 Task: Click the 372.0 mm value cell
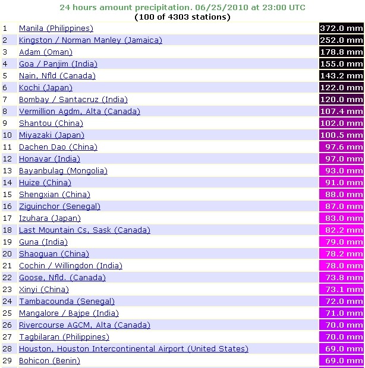[x=341, y=28]
